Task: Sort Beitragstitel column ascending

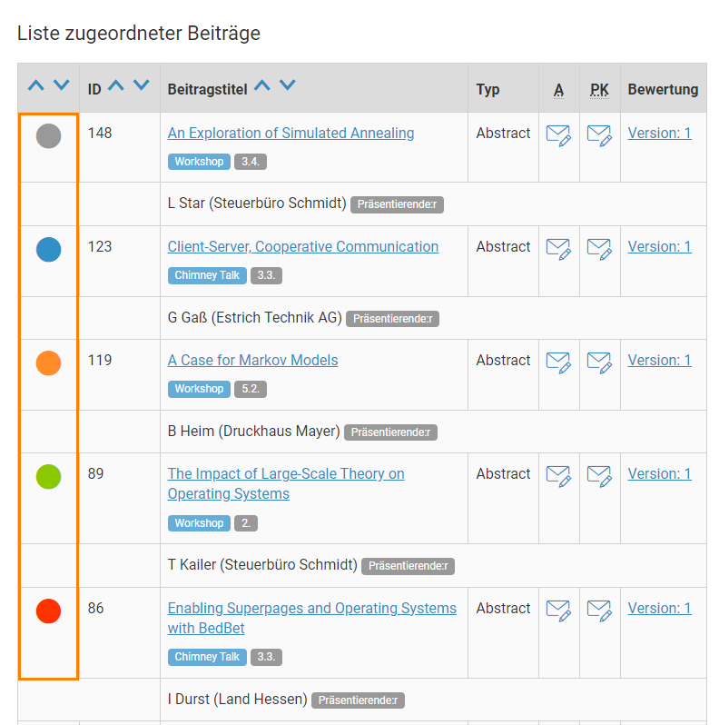Action: pyautogui.click(x=262, y=86)
